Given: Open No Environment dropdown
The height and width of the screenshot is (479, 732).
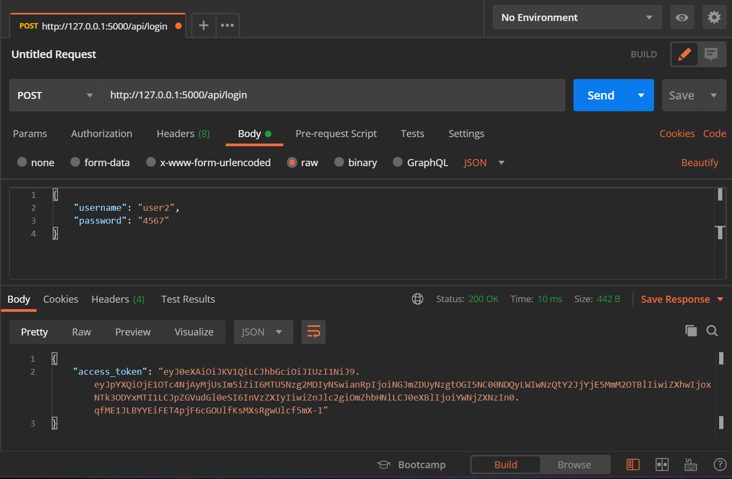Looking at the screenshot, I should click(577, 17).
